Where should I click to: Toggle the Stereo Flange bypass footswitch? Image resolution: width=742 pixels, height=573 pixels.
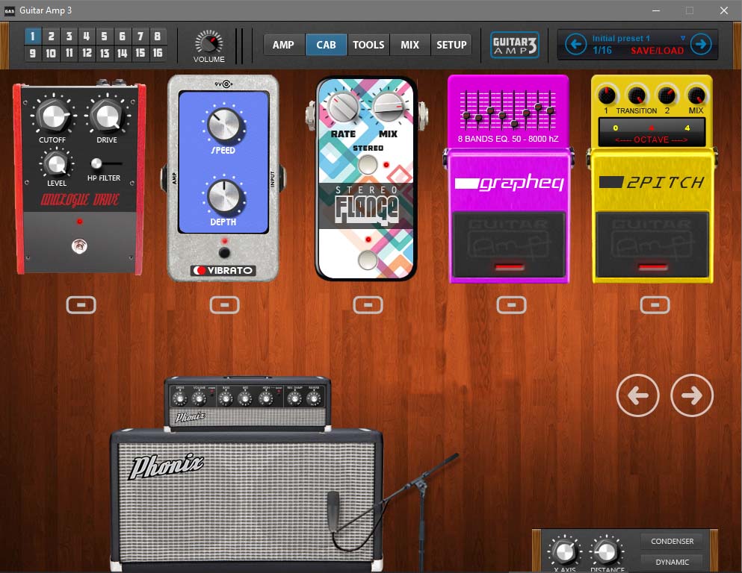[x=368, y=260]
